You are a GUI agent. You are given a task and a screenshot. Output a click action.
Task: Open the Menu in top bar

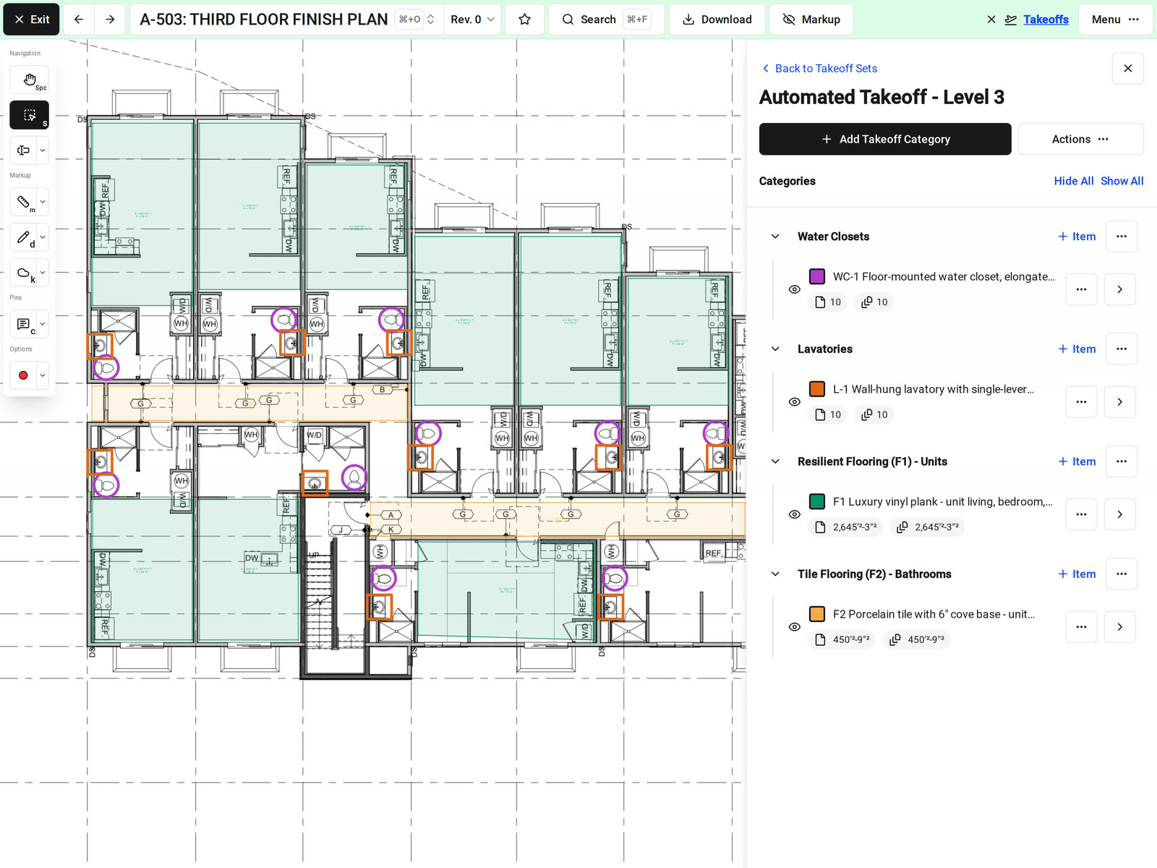click(1115, 20)
